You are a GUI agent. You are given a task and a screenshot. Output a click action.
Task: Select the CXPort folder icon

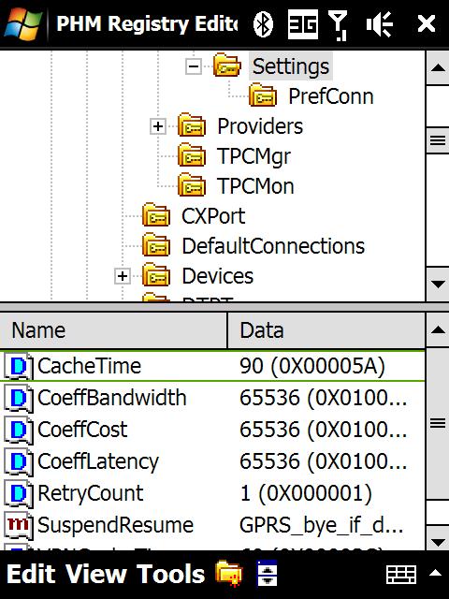156,215
